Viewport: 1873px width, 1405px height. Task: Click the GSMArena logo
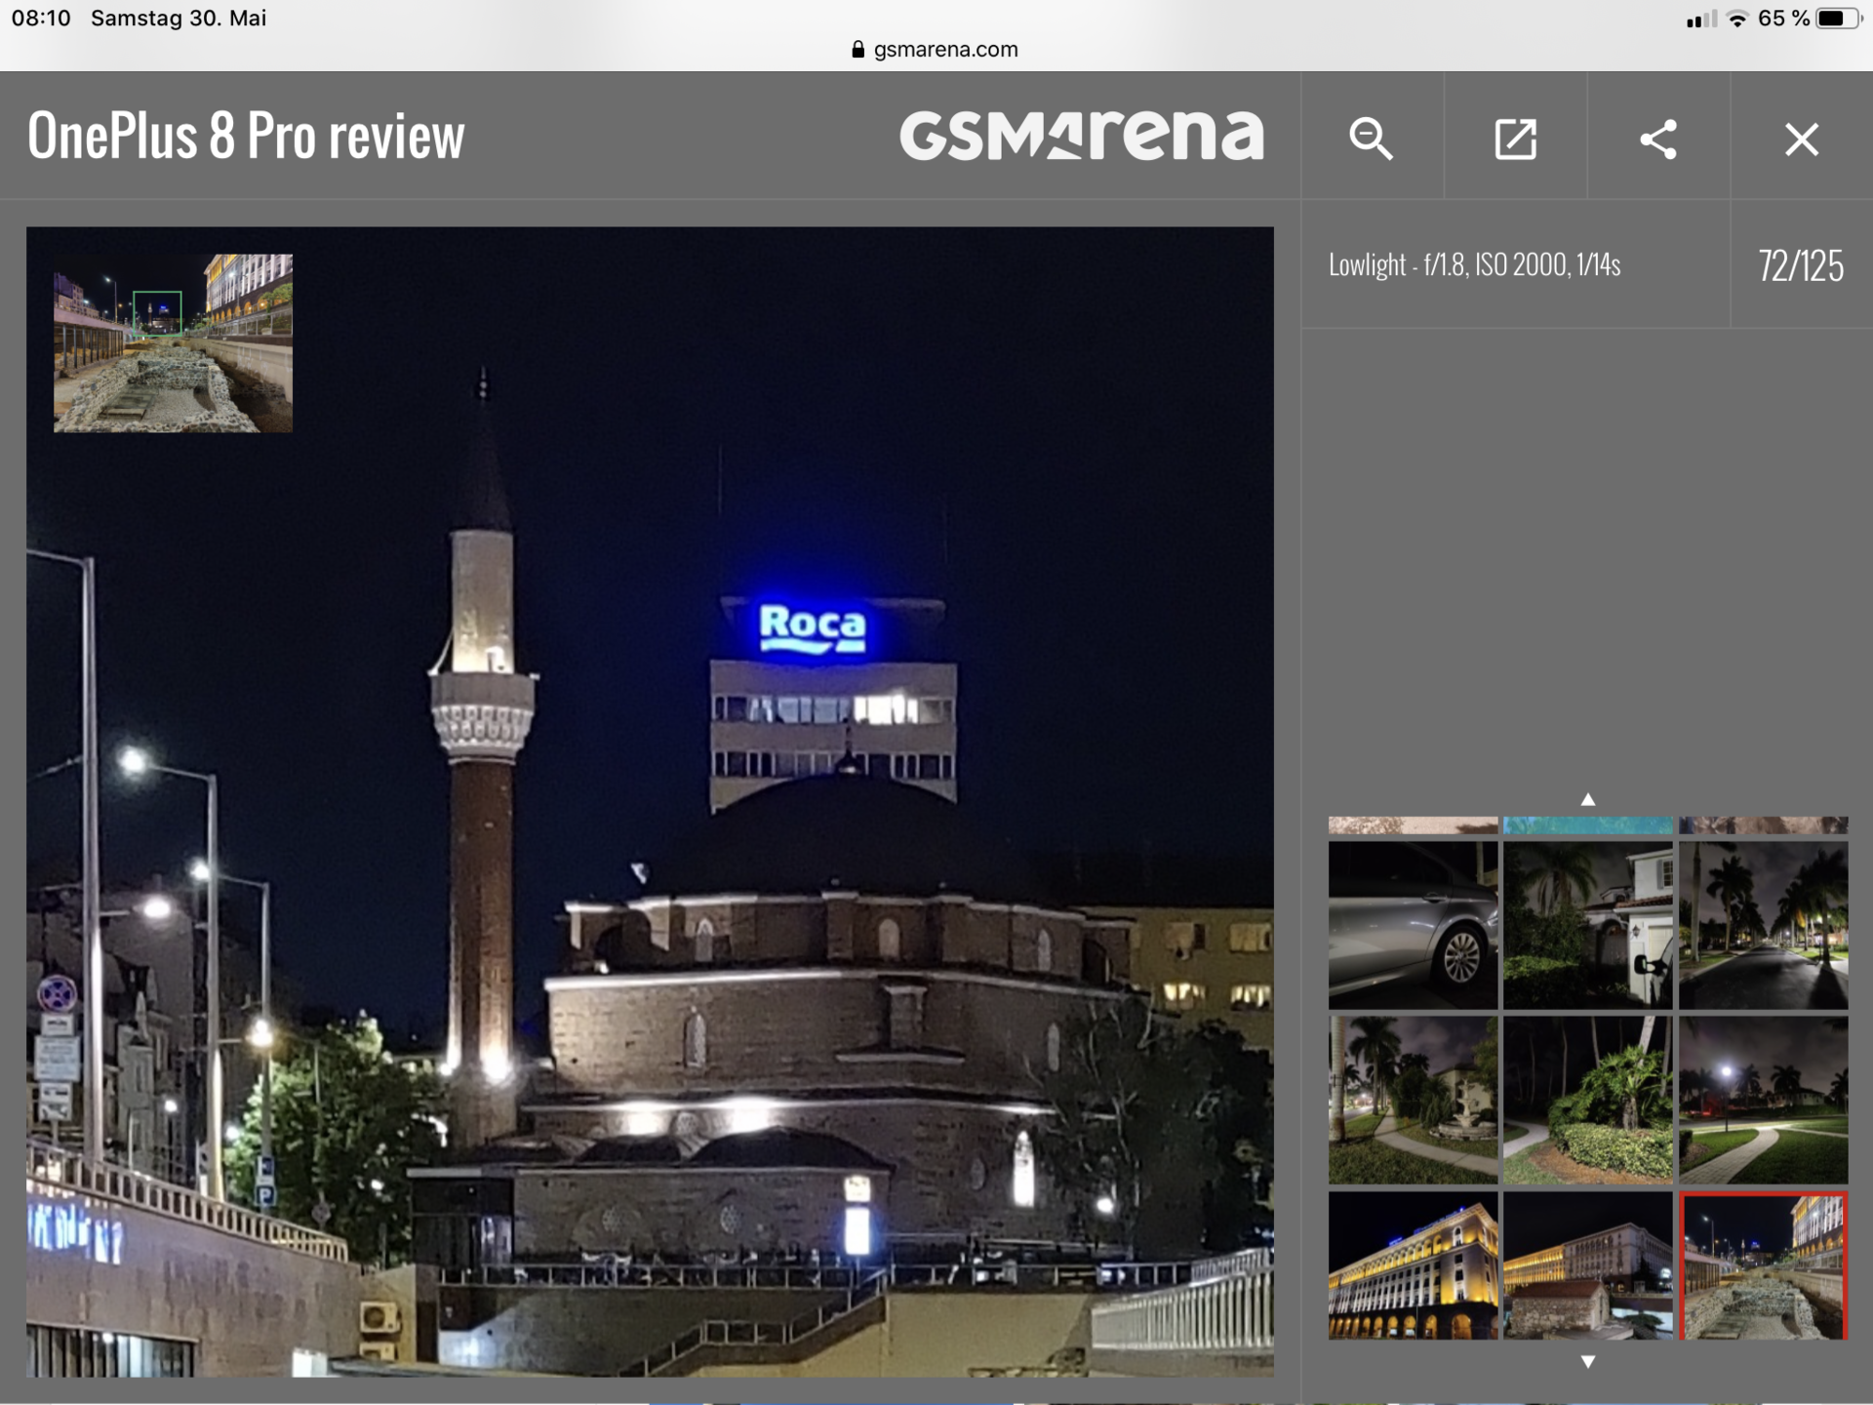1081,136
